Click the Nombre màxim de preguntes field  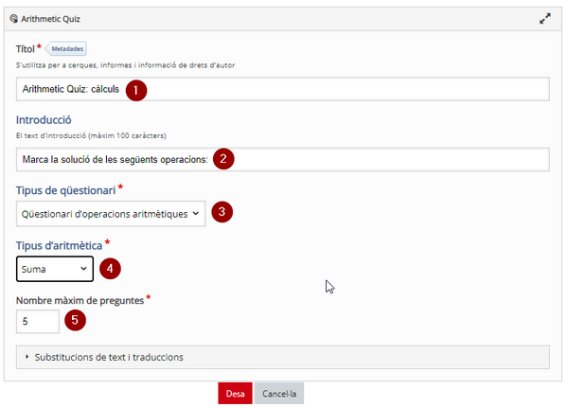pos(38,321)
